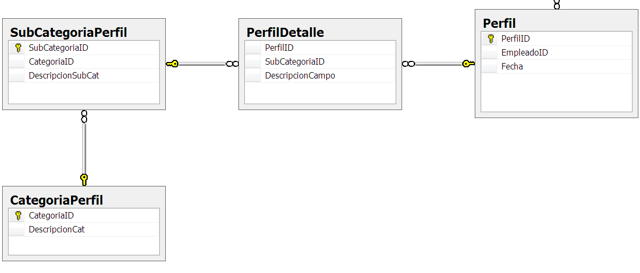Click the PerfilID key icon in Perfil
Viewport: 640px width, 273px height.
[491, 38]
